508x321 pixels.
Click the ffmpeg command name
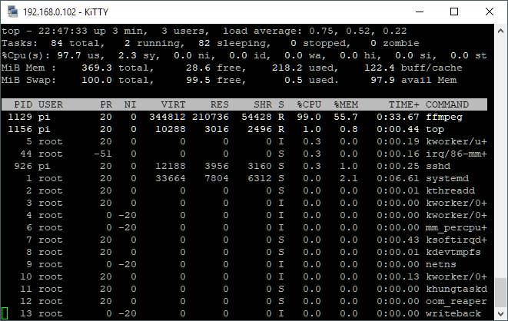pos(444,117)
